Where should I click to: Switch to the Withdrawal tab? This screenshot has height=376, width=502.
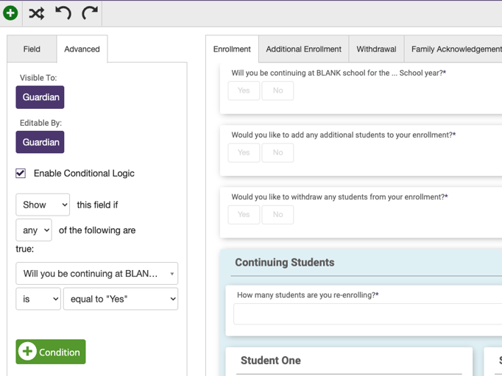376,49
